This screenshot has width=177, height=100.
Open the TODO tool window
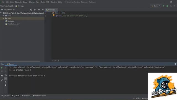pyautogui.click(x=6, y=96)
